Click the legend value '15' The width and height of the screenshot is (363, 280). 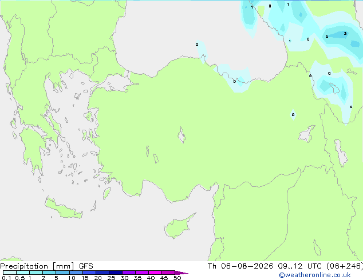[x=85, y=278]
